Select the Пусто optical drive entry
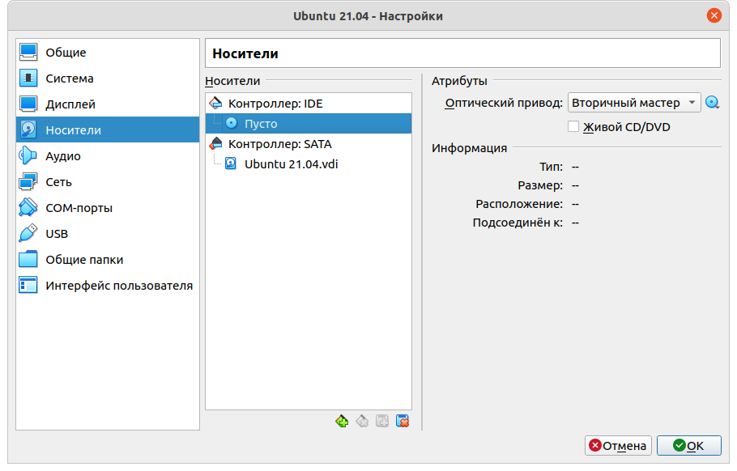Screen dimensions: 737x471 (x=309, y=124)
